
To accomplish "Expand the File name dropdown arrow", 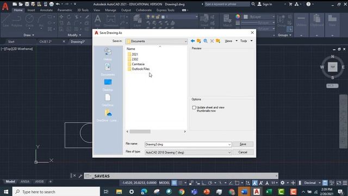I will [x=229, y=144].
